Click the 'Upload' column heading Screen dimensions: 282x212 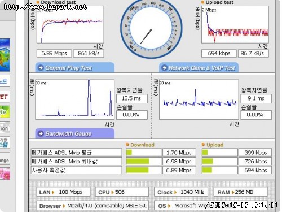(x=215, y=145)
